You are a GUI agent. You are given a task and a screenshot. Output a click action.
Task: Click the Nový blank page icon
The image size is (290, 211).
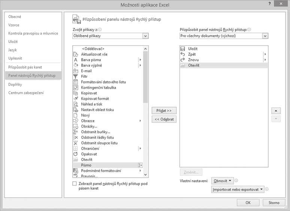75,115
